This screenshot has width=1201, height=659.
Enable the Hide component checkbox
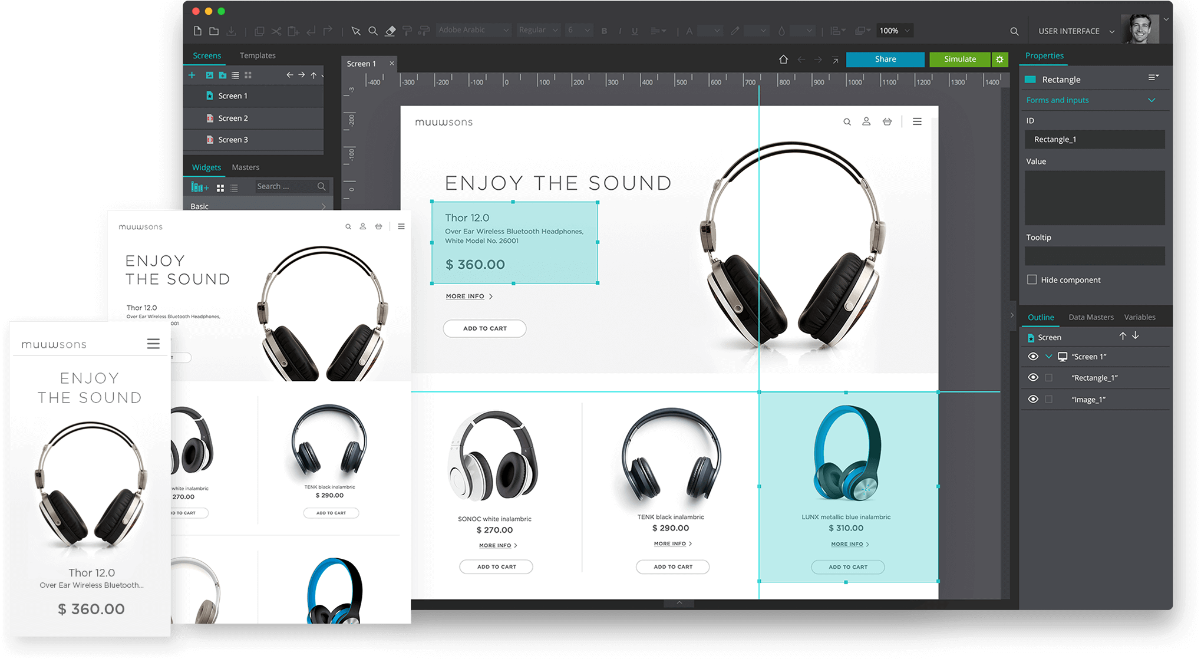1032,279
